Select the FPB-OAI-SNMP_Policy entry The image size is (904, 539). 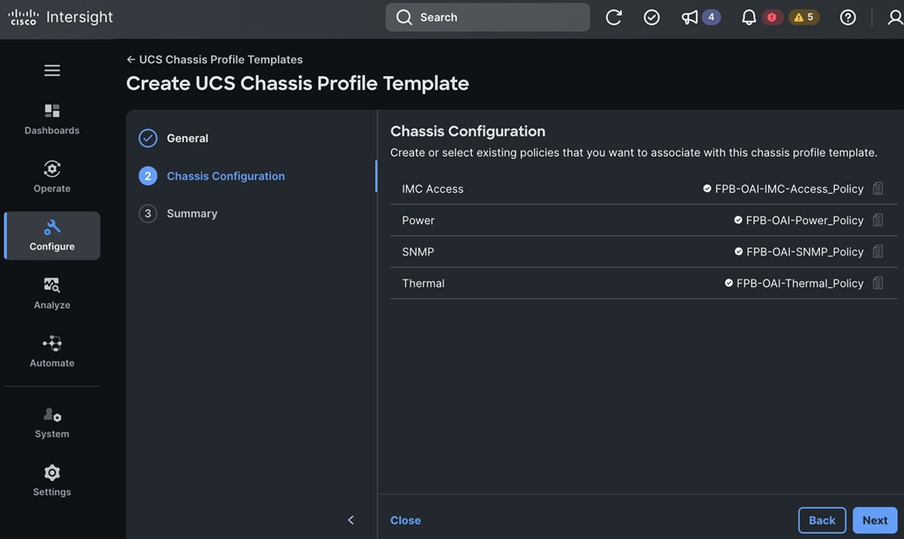tap(804, 252)
